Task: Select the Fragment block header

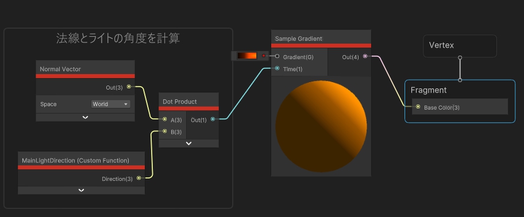Action: click(429, 90)
